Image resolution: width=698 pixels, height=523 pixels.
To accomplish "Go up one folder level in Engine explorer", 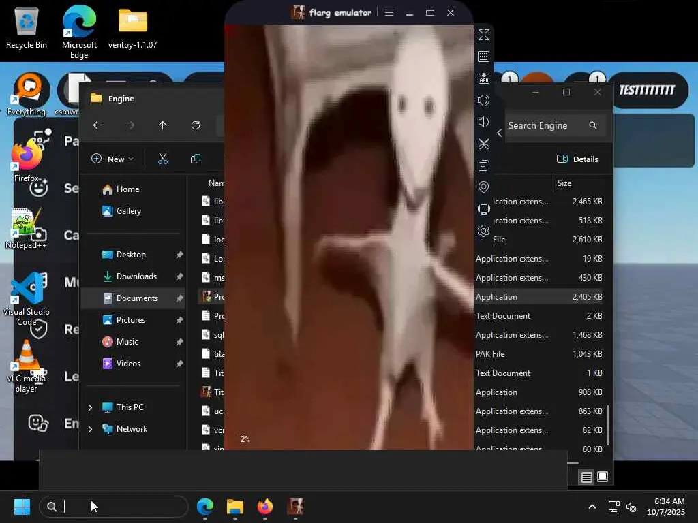I will point(163,125).
